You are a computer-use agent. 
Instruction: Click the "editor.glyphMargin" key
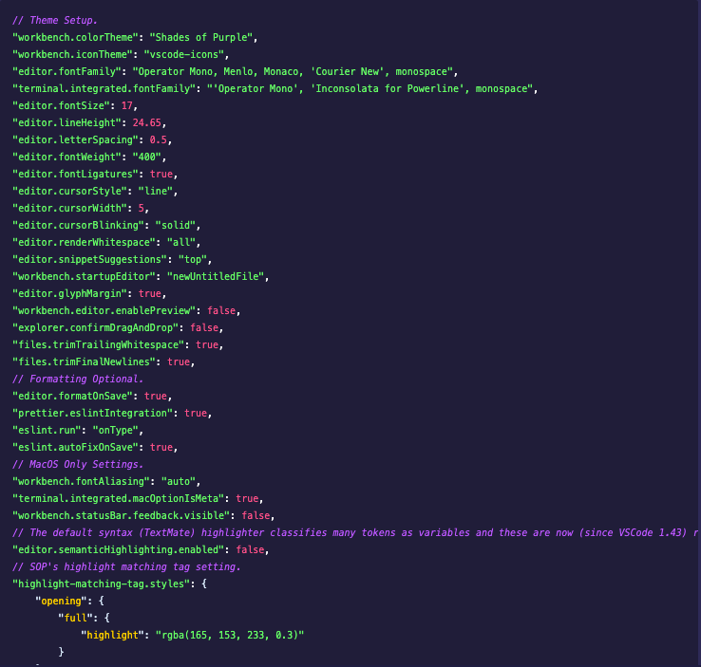pyautogui.click(x=69, y=294)
